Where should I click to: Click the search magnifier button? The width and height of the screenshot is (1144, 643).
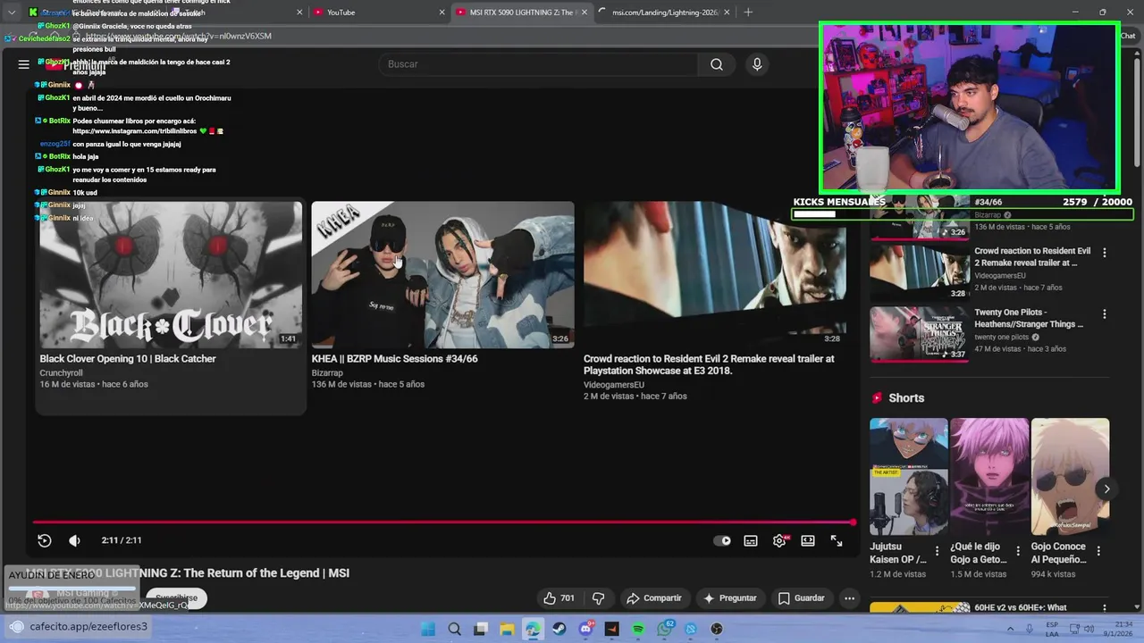(x=717, y=64)
